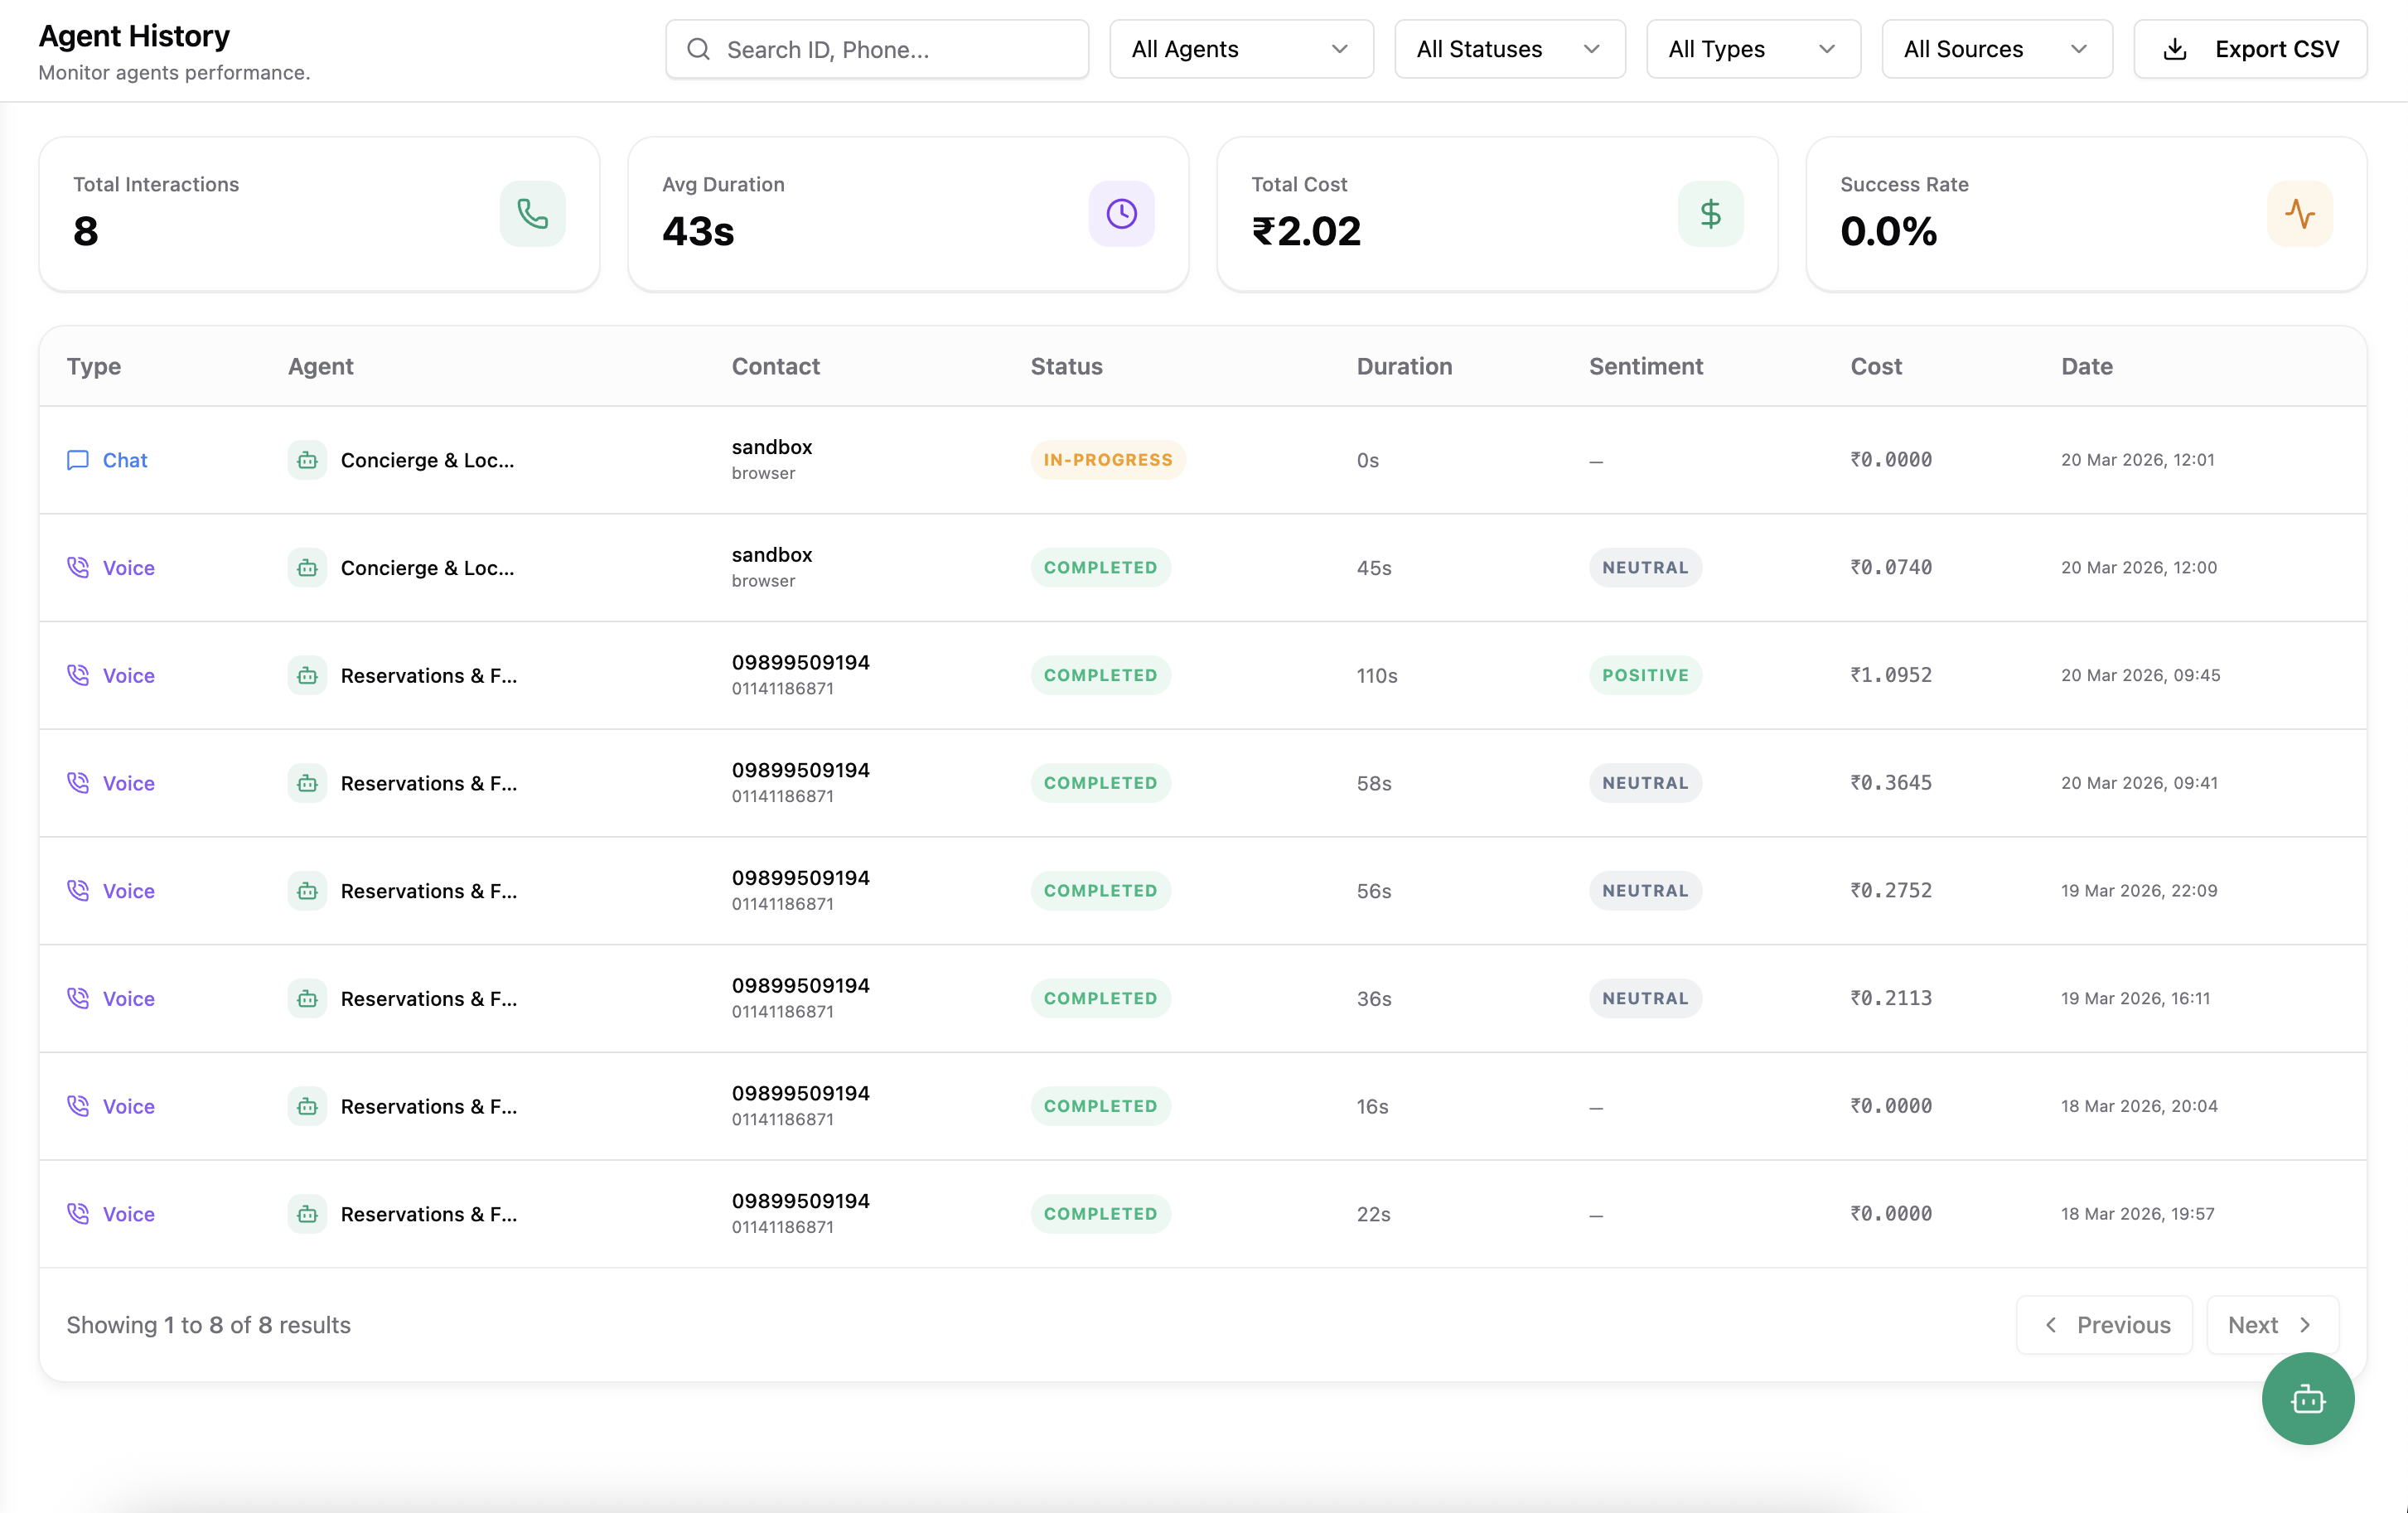Click the dollar icon on Total Cost card

1710,213
